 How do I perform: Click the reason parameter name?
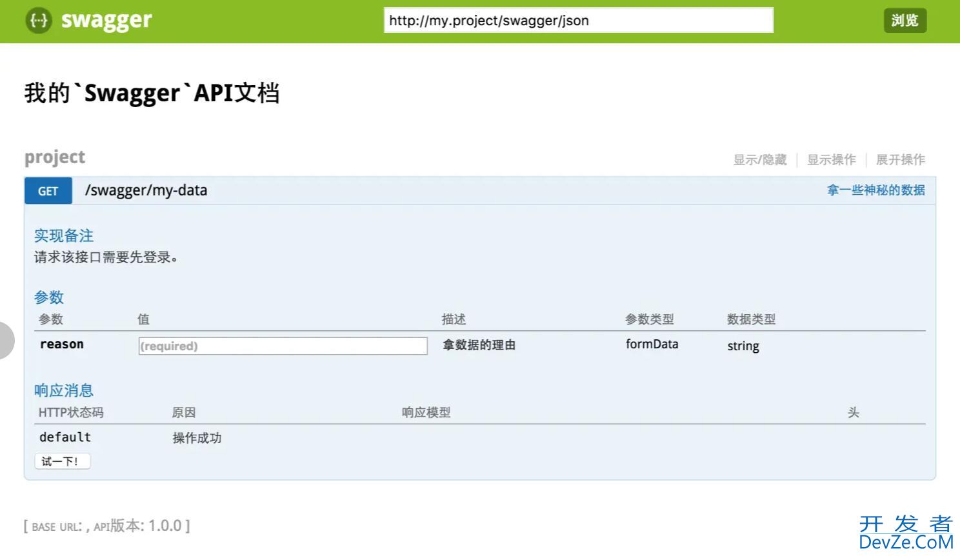click(62, 344)
